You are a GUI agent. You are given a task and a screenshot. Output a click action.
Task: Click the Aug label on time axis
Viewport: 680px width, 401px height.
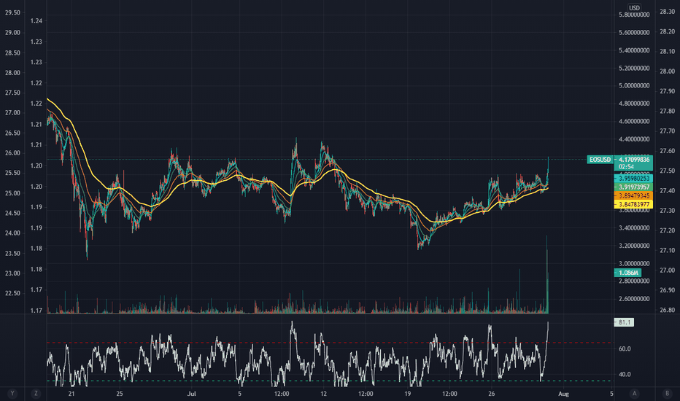tap(563, 394)
